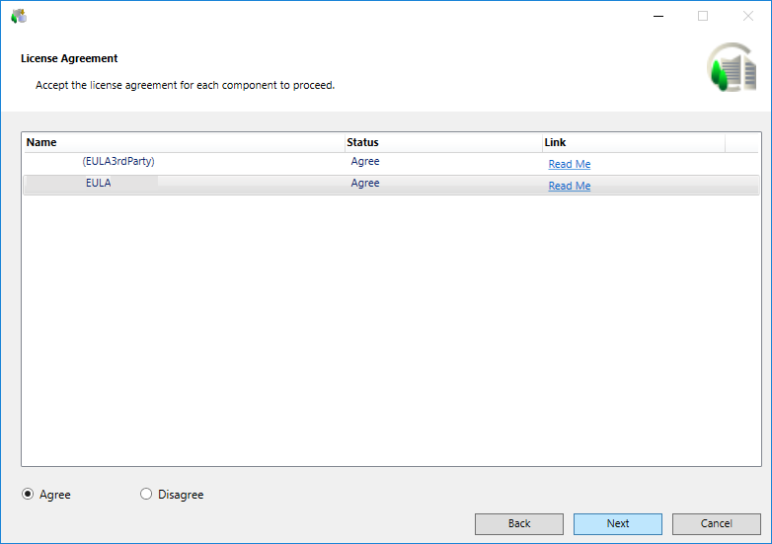Sort list by the Name column header

(183, 142)
